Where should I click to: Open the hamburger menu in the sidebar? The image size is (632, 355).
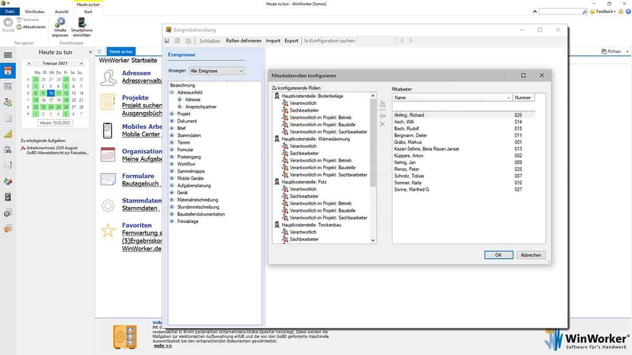(x=7, y=55)
